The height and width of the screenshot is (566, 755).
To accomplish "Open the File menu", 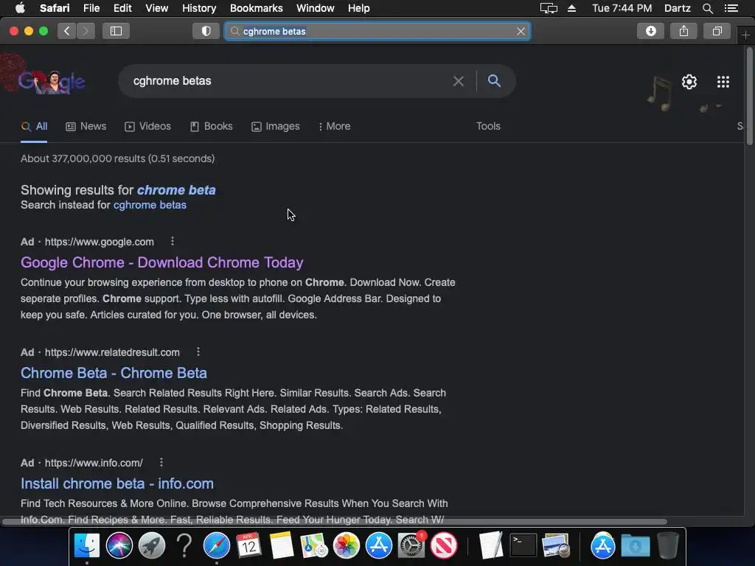I will pyautogui.click(x=91, y=8).
